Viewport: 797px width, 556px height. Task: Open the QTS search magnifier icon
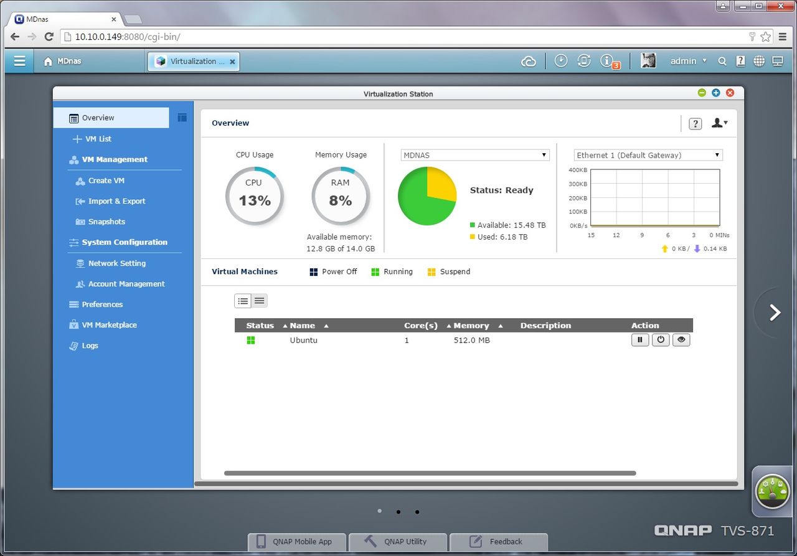[722, 61]
